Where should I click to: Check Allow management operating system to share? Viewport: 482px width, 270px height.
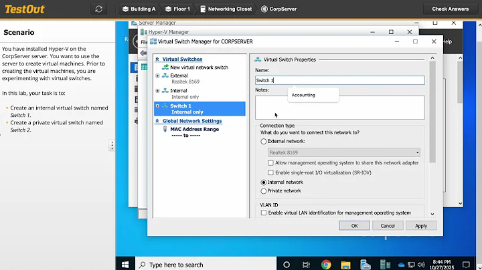pyautogui.click(x=270, y=163)
